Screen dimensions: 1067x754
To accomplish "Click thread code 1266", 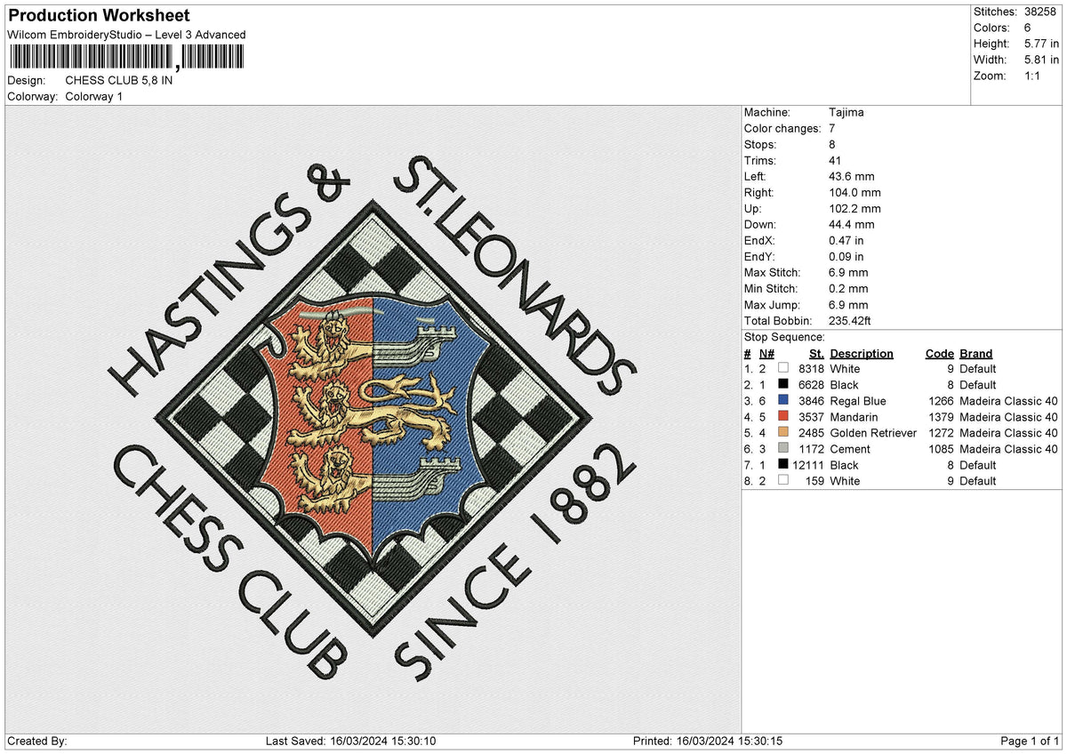I will click(942, 401).
